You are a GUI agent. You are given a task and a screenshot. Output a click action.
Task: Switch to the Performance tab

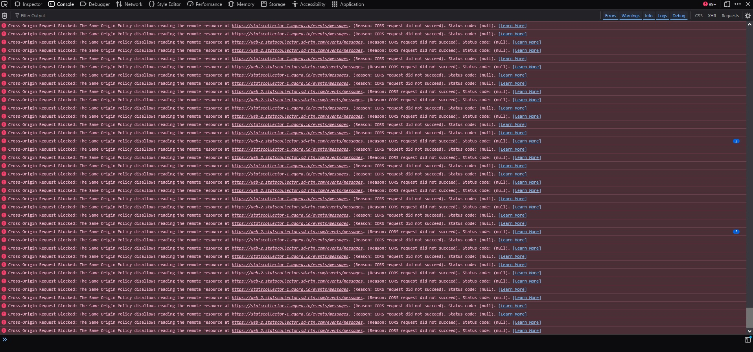tap(204, 4)
